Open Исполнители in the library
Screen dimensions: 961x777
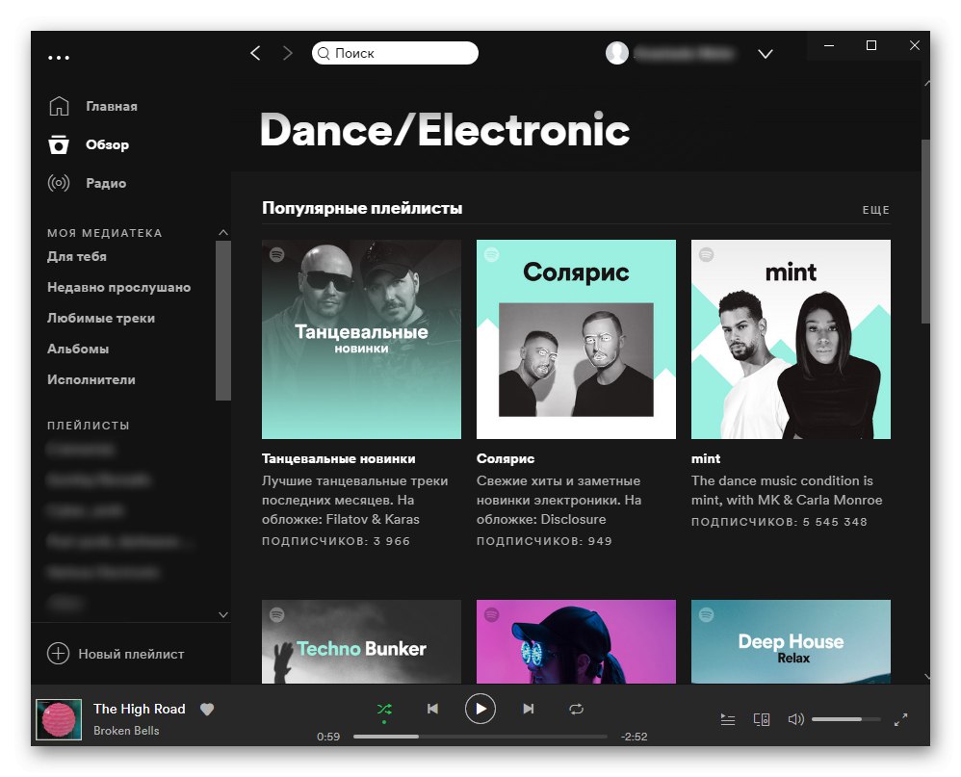[x=91, y=380]
